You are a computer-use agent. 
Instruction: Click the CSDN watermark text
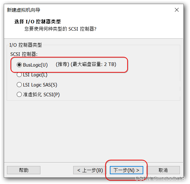pyautogui.click(x=160, y=179)
